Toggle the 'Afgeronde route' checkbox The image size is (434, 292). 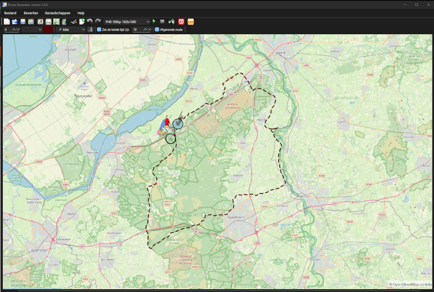tap(157, 29)
